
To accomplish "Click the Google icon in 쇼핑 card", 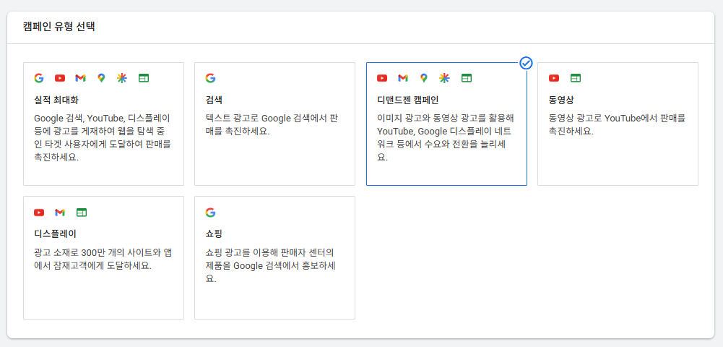I will tap(210, 213).
